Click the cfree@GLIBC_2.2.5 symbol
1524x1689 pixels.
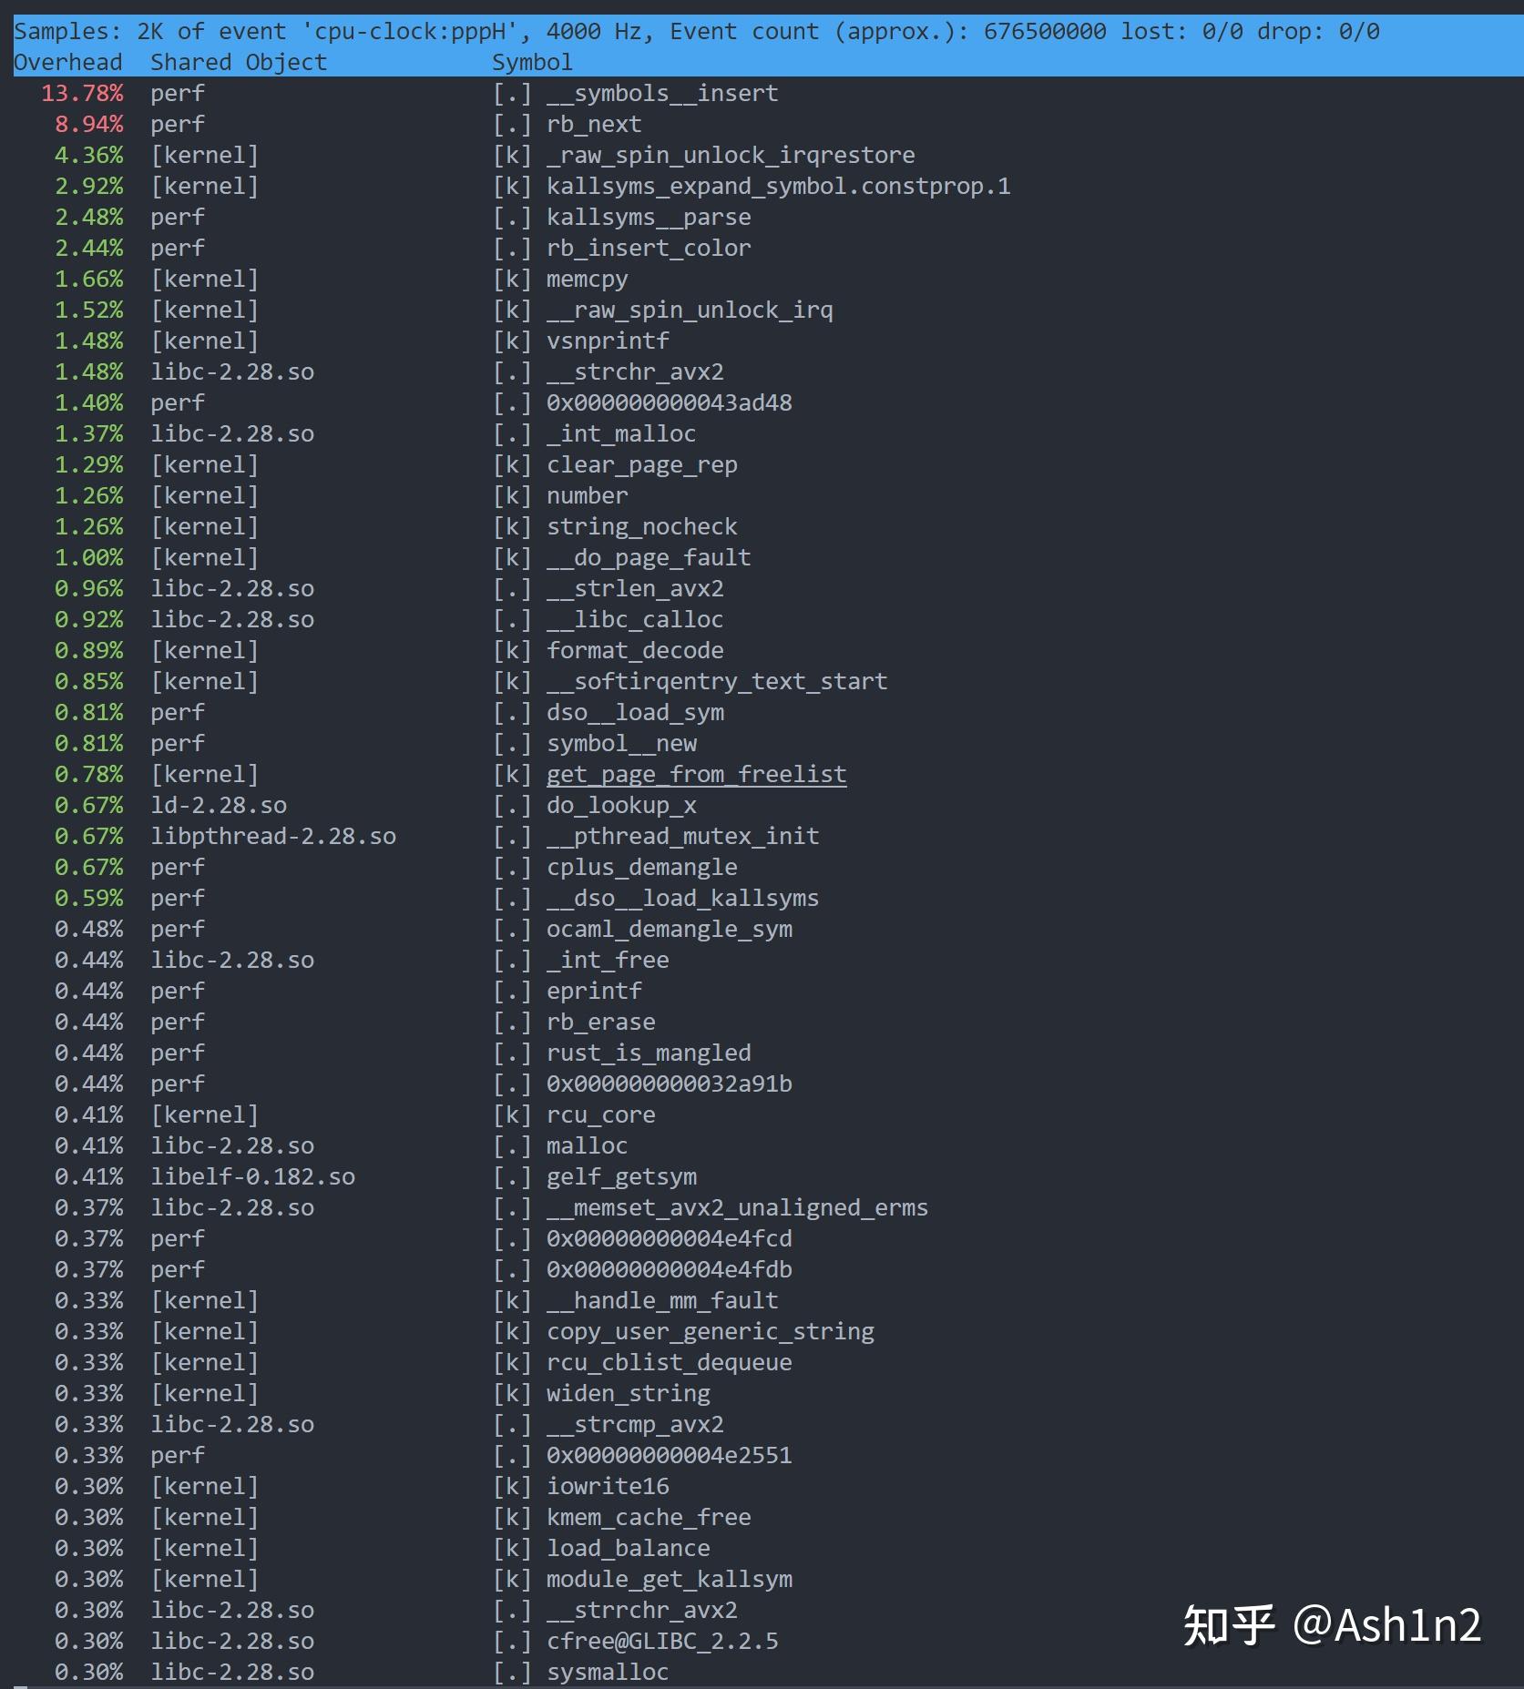click(662, 1642)
